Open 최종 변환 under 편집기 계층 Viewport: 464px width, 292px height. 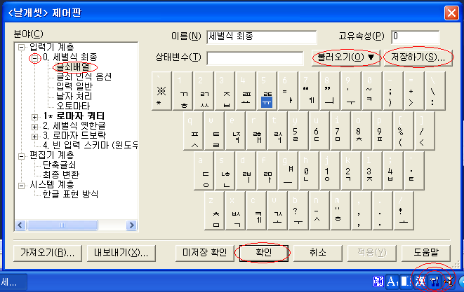(x=61, y=174)
